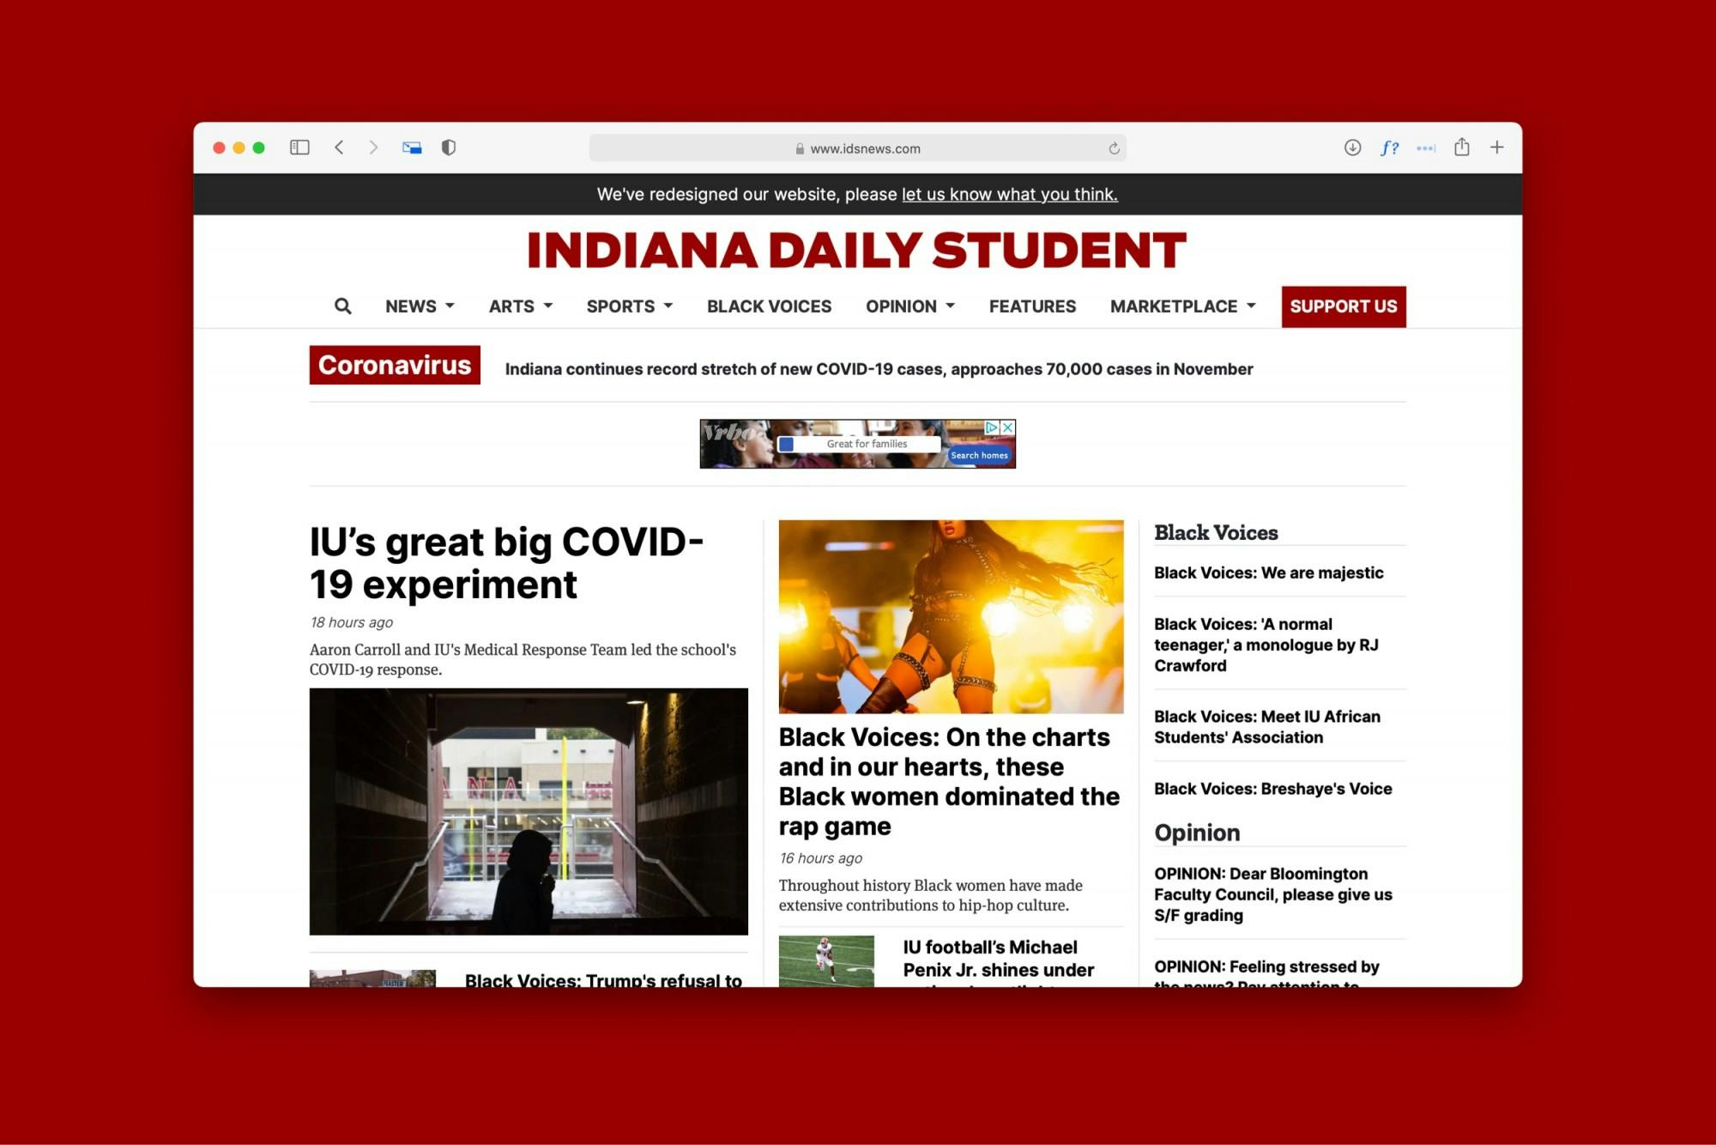Click the site search magnifier icon
Screen dimensions: 1716x1145
(342, 306)
